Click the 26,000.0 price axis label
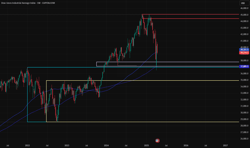Image resolution: width=250 pixels, height=148 pixels. tap(244, 139)
